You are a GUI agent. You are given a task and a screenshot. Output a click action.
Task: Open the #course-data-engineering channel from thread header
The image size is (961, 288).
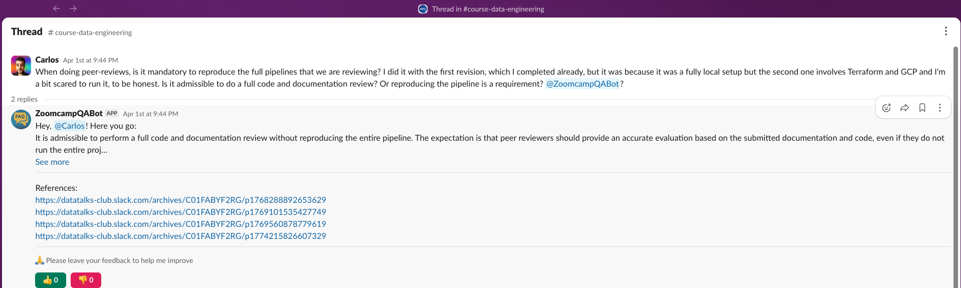pos(90,33)
